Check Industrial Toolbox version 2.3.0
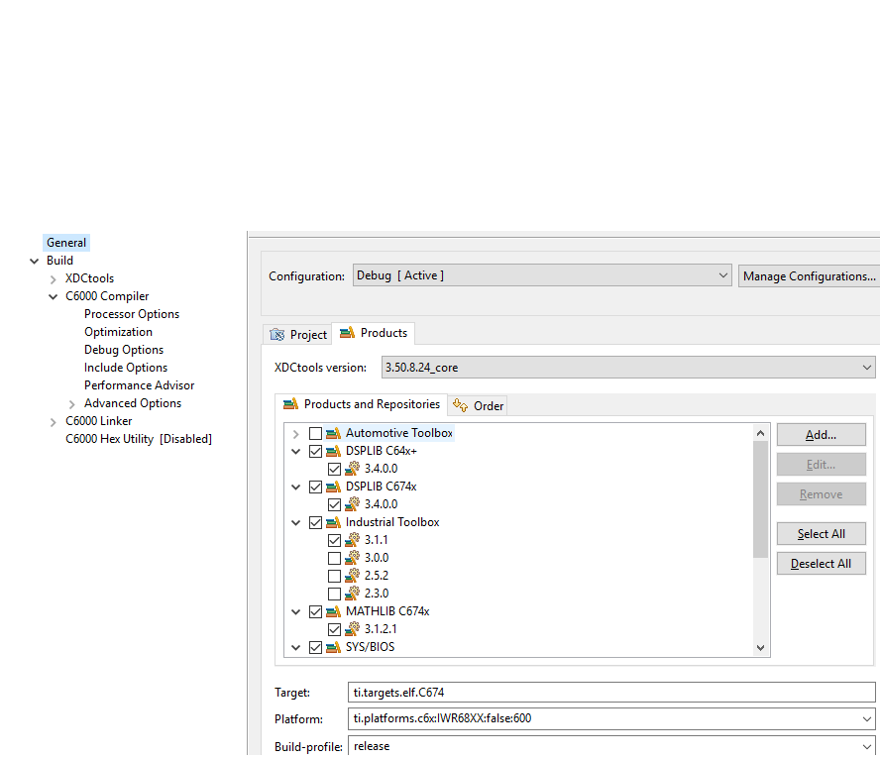Screen dimensions: 880x759 pyautogui.click(x=335, y=595)
